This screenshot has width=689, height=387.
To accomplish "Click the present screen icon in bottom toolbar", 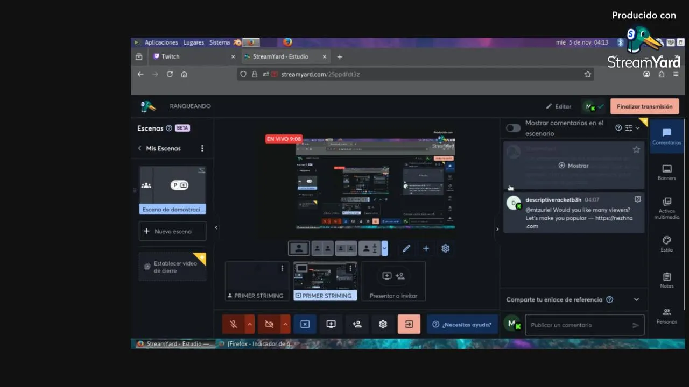I will click(x=331, y=324).
